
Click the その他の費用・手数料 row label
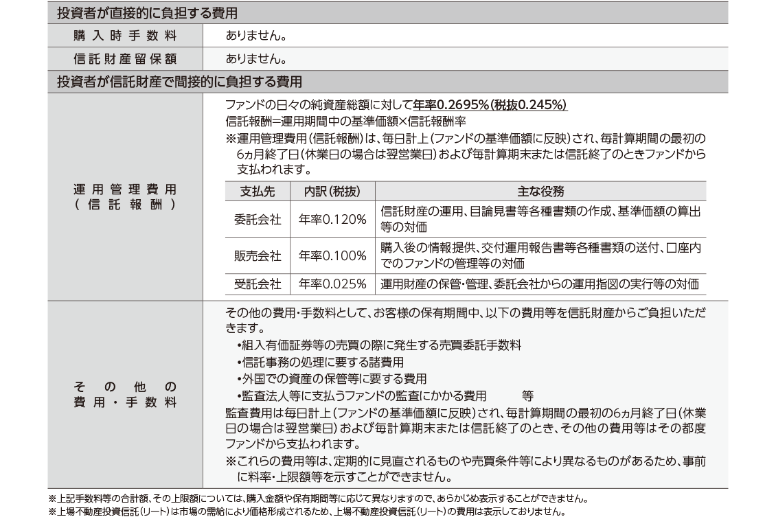pos(125,394)
